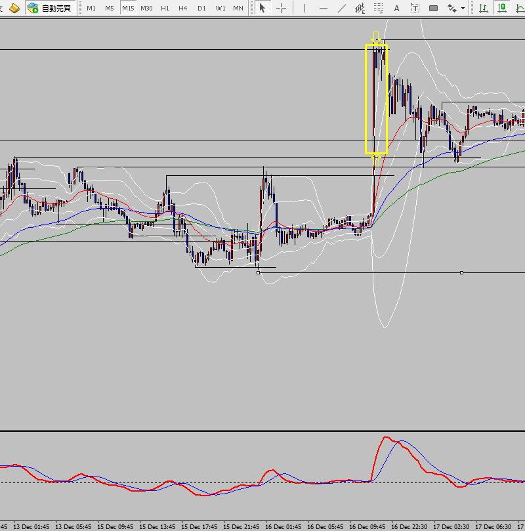Select the rectangle shape tool

pos(433,8)
